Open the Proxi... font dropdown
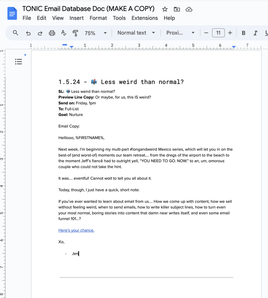 (181, 33)
